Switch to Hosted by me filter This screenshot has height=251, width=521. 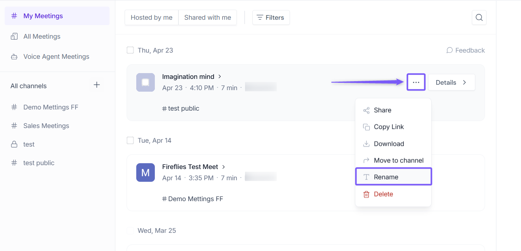[x=151, y=17]
